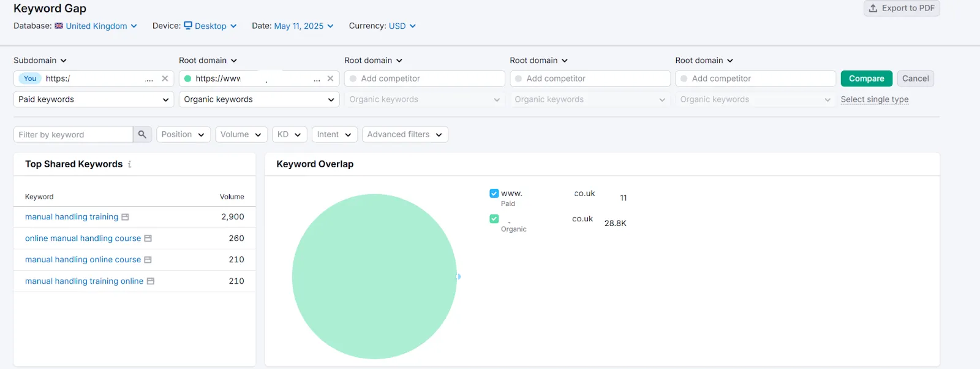The image size is (980, 369).
Task: Change the Desktop device selector
Action: (210, 26)
